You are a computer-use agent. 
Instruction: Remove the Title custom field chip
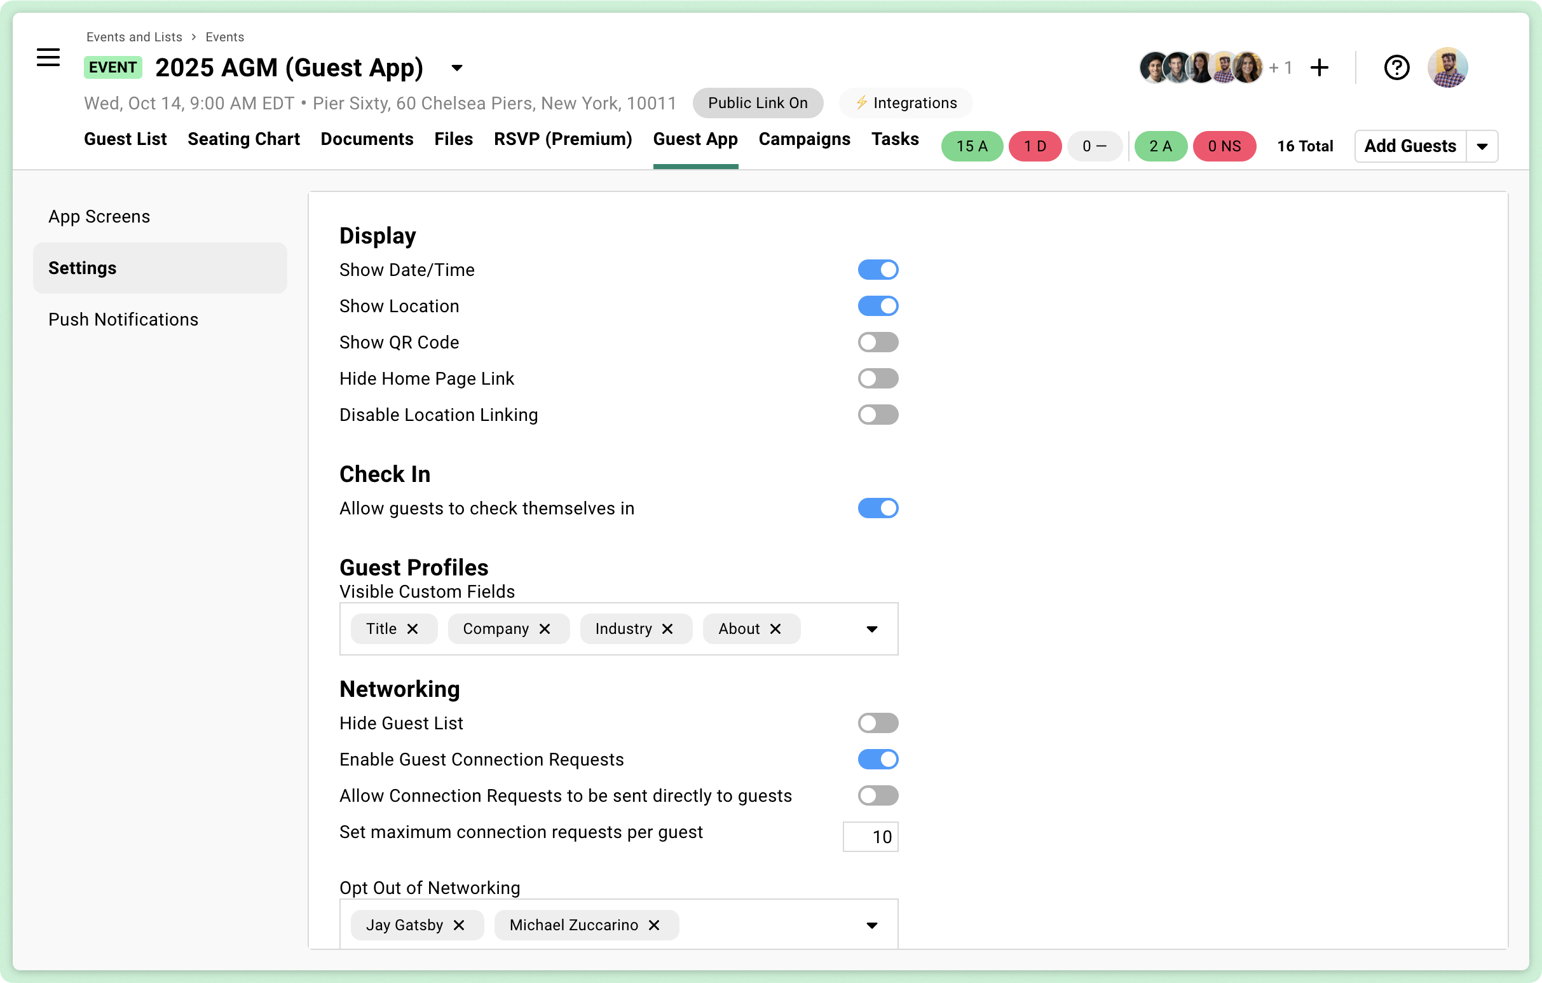tap(414, 628)
